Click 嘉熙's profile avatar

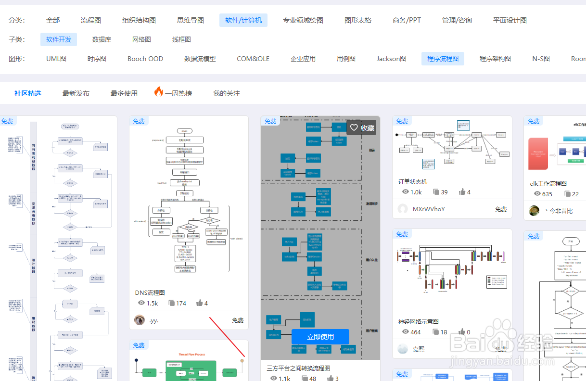point(403,348)
